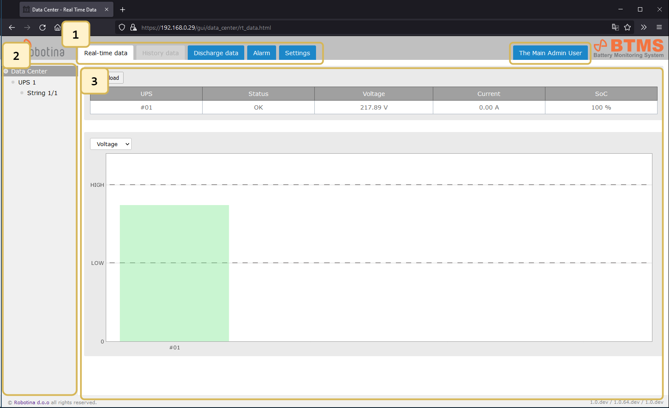Open the translate page icon

coord(615,28)
